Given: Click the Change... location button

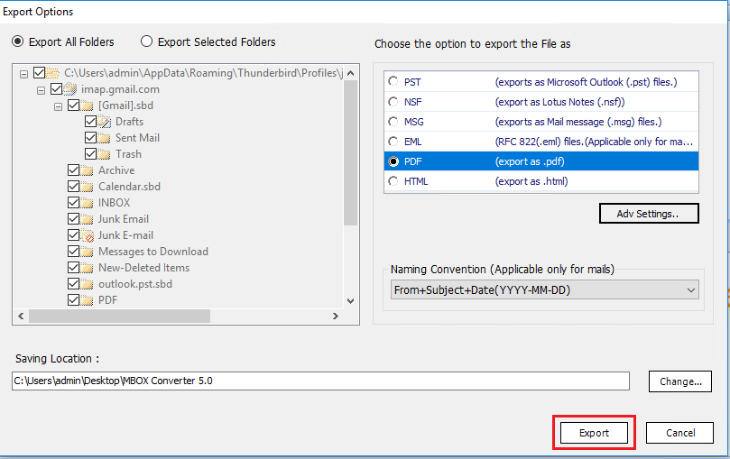Looking at the screenshot, I should tap(680, 381).
